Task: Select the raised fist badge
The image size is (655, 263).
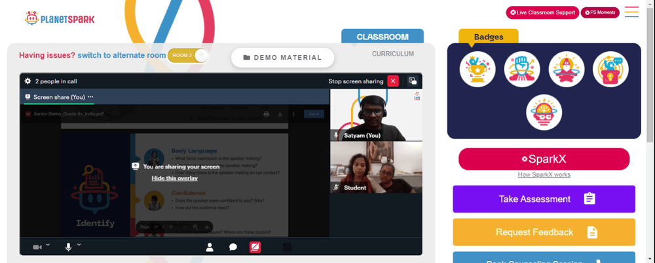Action: [522, 69]
